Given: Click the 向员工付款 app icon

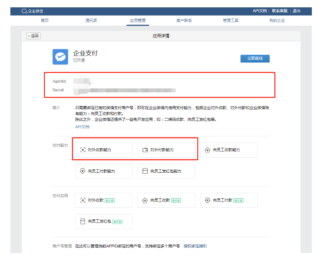Looking at the screenshot, I should tap(208, 200).
